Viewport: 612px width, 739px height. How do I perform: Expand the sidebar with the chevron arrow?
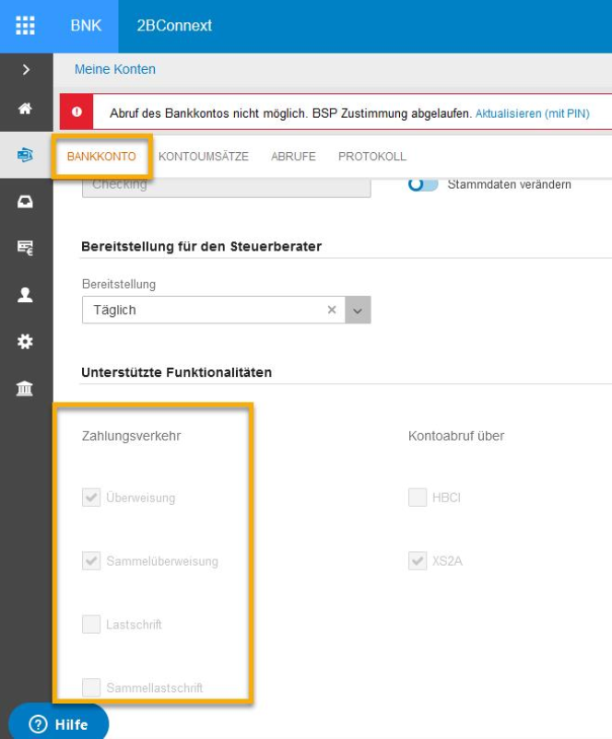(x=26, y=70)
